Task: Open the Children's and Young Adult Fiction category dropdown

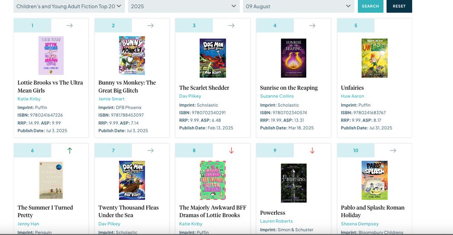Action: coord(69,6)
